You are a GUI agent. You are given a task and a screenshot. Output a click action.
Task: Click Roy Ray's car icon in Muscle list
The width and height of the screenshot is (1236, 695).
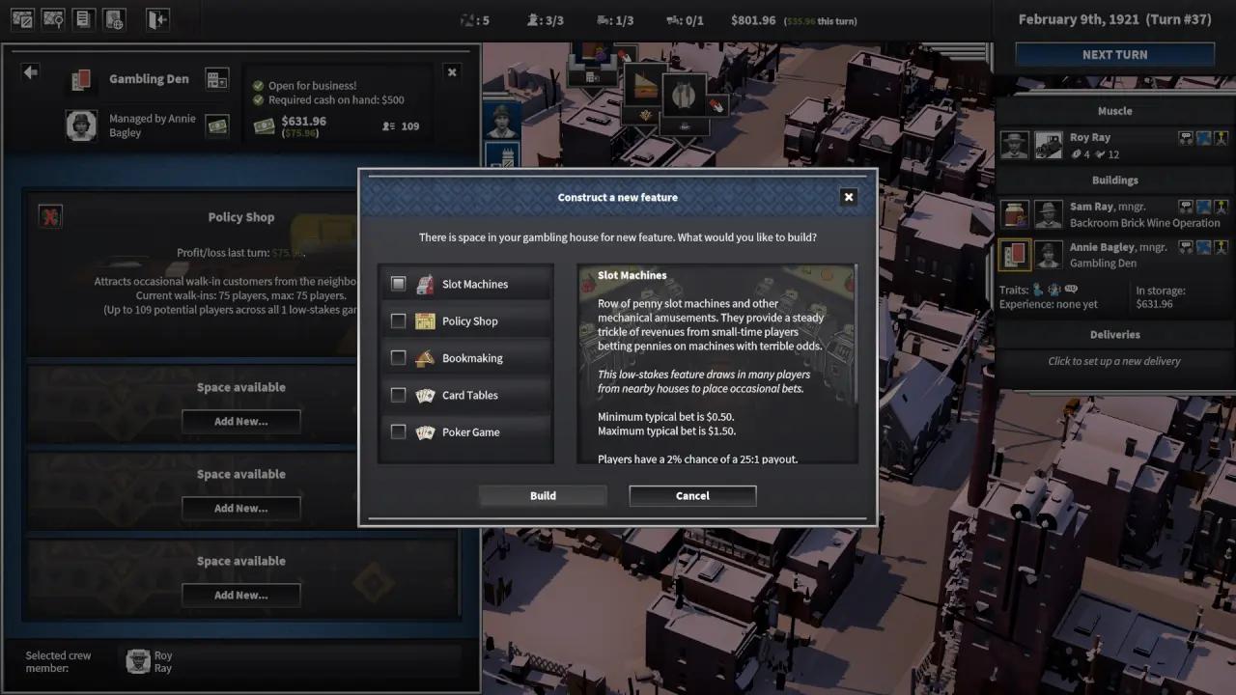click(x=1049, y=145)
